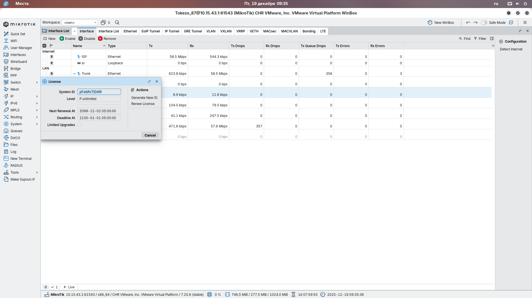532x298 pixels.
Task: Click the search magnifier icon near Workspace
Action: coord(117,22)
